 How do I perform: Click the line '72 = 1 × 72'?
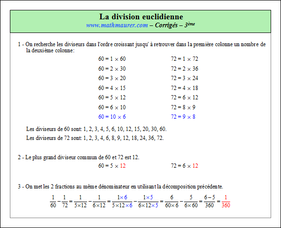[185, 59]
